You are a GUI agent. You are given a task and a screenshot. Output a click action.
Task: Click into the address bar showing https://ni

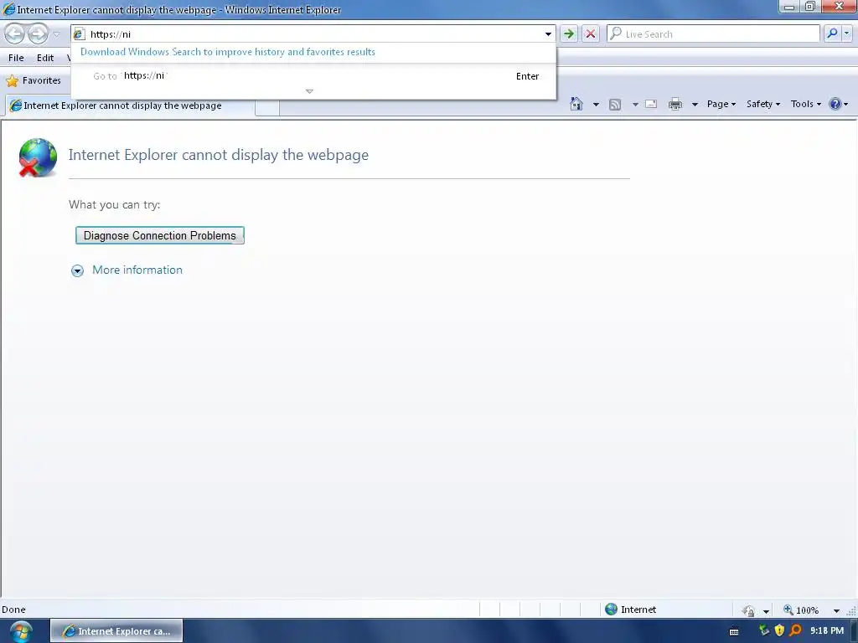[315, 33]
